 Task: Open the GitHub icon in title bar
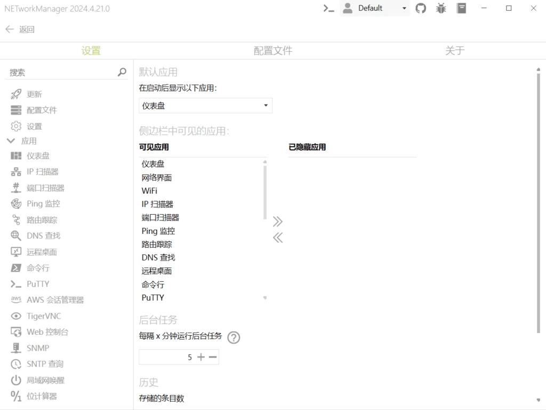point(421,8)
